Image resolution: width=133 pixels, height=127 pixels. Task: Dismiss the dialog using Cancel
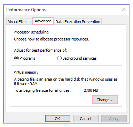click(x=86, y=119)
